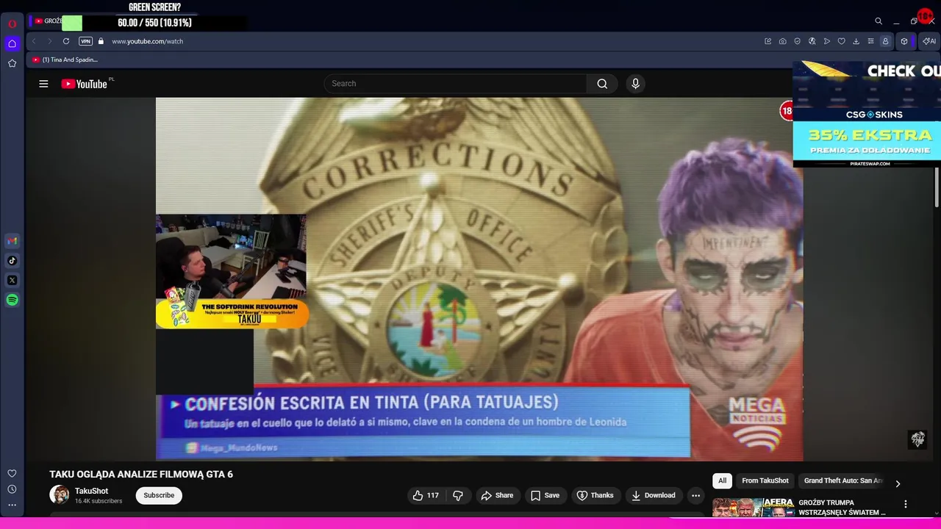Download the video
Screen dimensions: 941x529
click(653, 495)
